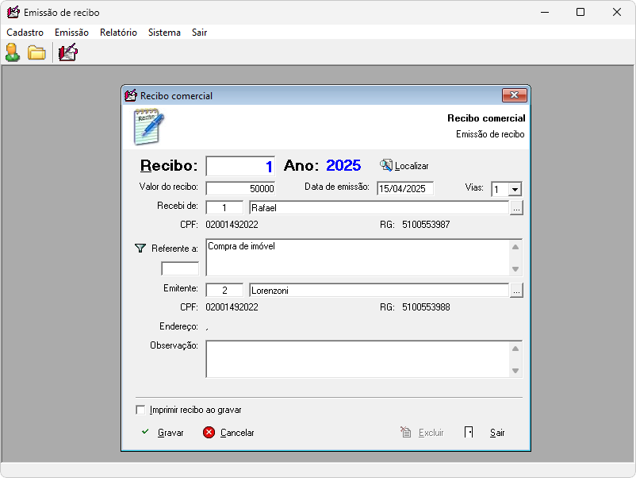Click the Localizar magnifier icon
The image size is (636, 478).
(386, 165)
